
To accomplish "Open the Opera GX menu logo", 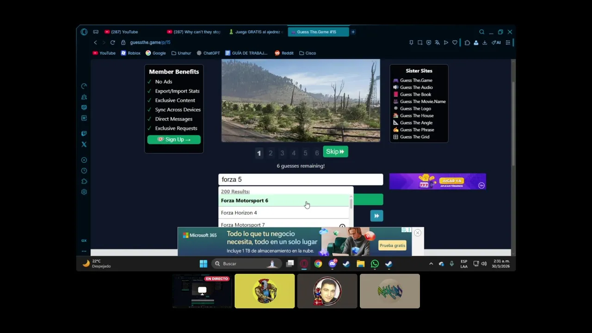I will tap(84, 32).
